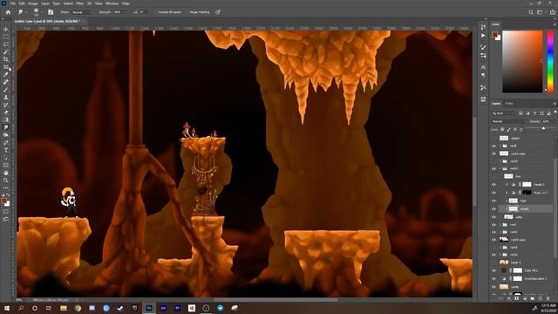558x314 pixels.
Task: Select the Zoom tool
Action: pyautogui.click(x=6, y=181)
